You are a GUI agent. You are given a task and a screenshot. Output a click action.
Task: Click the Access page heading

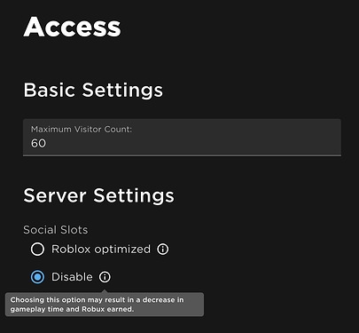(x=73, y=27)
